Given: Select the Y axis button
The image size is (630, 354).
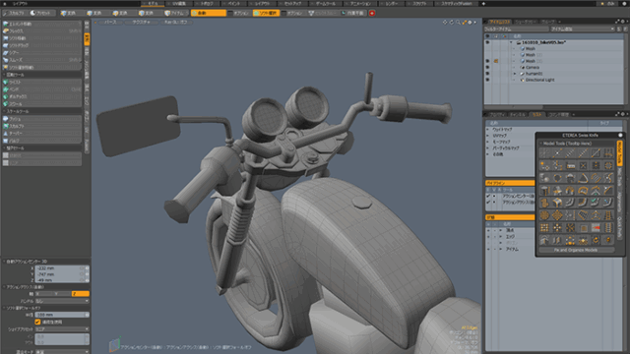Looking at the screenshot, I should pyautogui.click(x=62, y=294).
